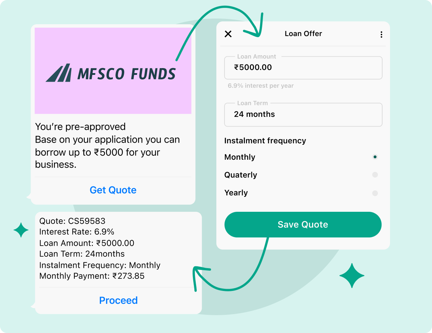Viewport: 432px width, 333px height.
Task: Click the Quote CS59583 text line
Action: click(72, 221)
